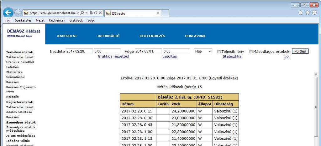
Task: Open Személyes adatok módosítása link
Action: [21, 129]
